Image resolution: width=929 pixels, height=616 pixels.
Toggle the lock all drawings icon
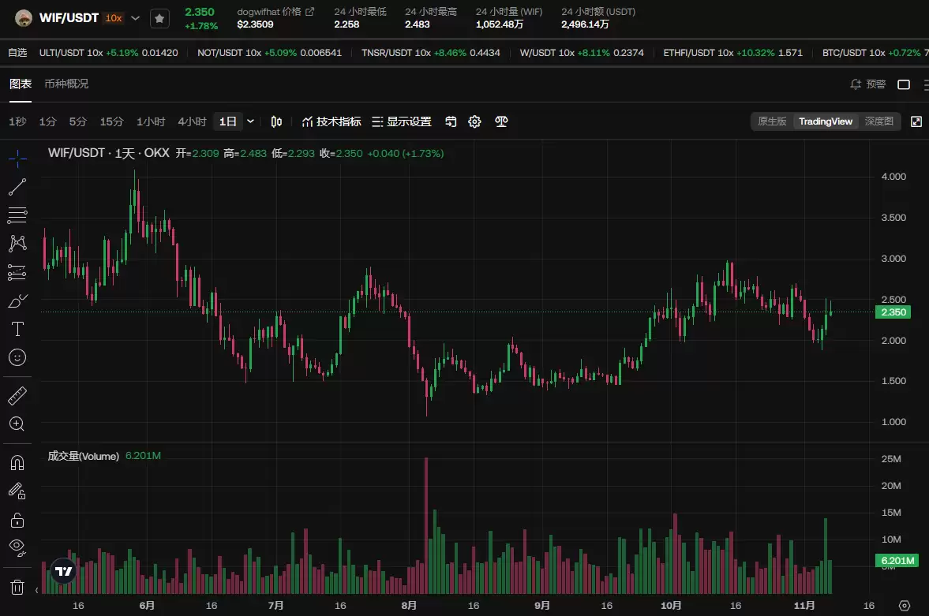click(x=17, y=520)
